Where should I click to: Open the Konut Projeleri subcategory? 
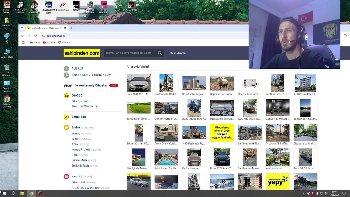pos(82,149)
